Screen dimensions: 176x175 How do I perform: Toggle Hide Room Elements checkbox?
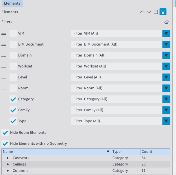click(5, 133)
